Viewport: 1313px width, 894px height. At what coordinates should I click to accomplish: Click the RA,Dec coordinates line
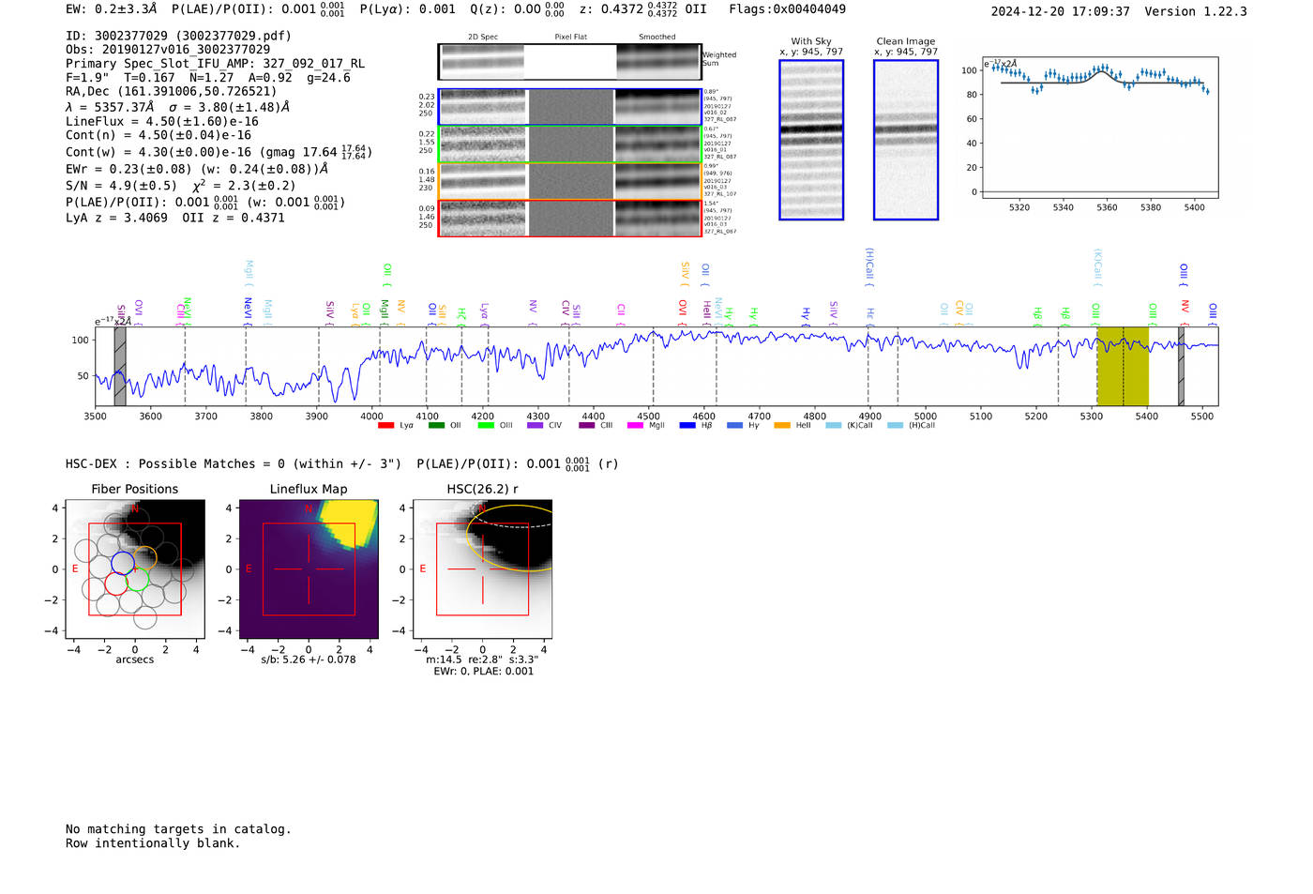click(x=172, y=92)
